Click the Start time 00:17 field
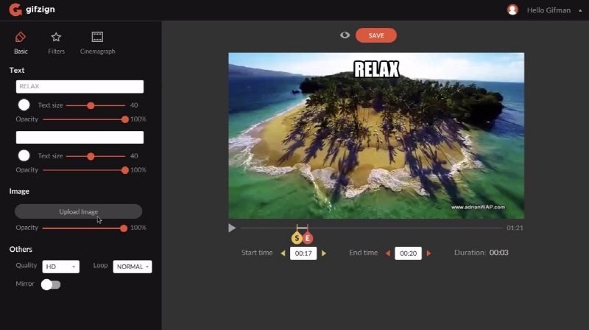Image resolution: width=589 pixels, height=330 pixels. 303,253
